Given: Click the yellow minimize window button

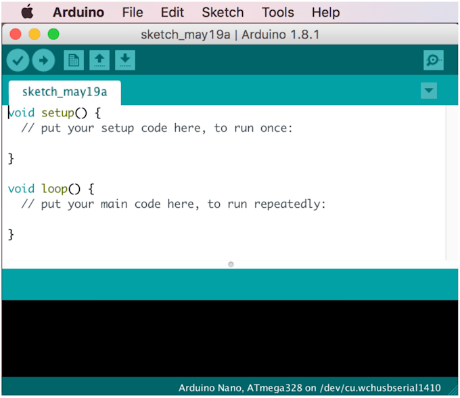Looking at the screenshot, I should point(34,35).
